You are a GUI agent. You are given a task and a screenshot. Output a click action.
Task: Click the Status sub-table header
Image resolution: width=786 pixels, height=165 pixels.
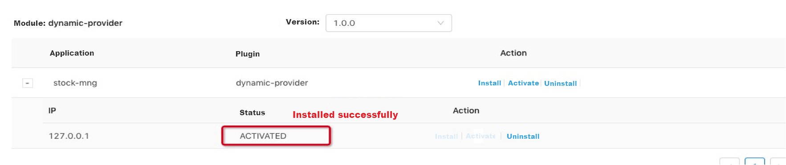252,113
